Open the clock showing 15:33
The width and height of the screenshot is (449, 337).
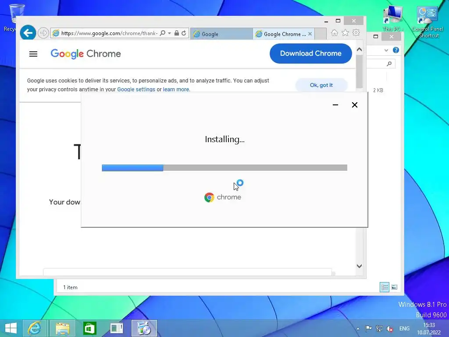point(429,329)
